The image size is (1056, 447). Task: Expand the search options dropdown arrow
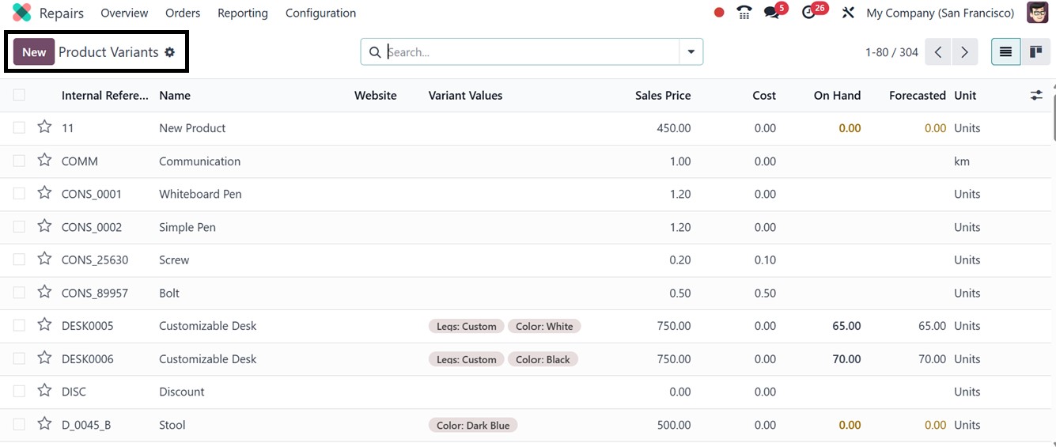pos(691,52)
